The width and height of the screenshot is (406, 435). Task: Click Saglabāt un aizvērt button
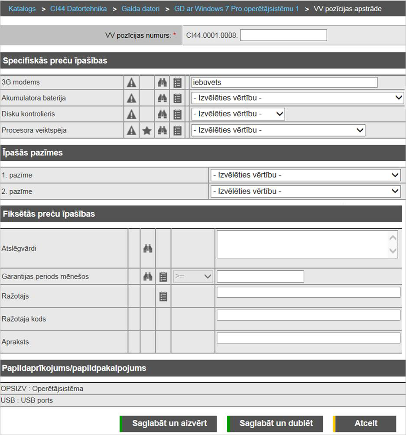coord(168,423)
